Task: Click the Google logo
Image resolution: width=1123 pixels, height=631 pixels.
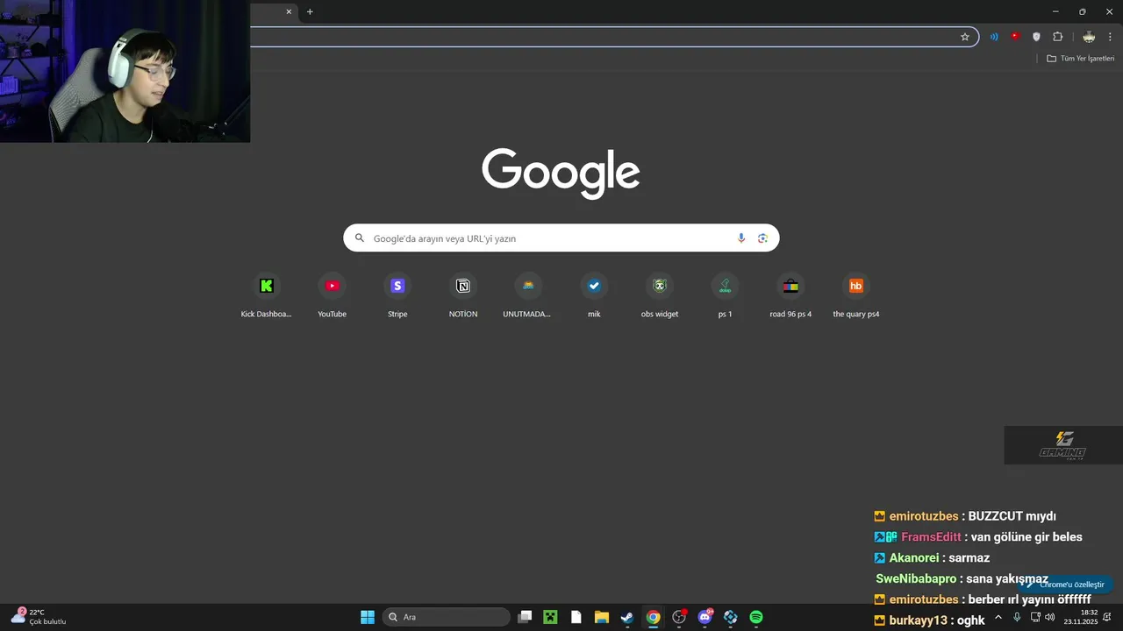Action: click(561, 174)
